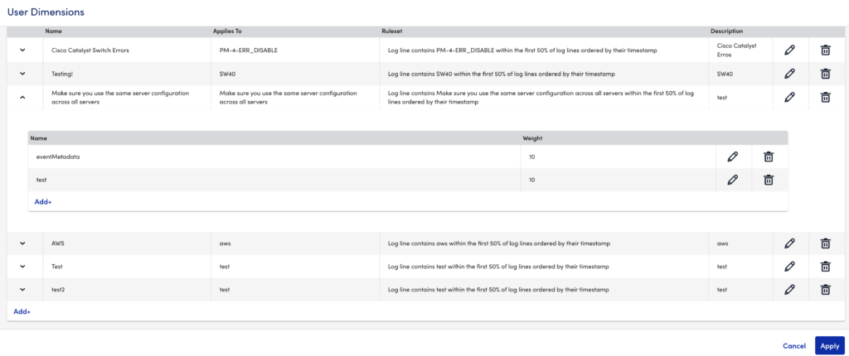Screen dimensions: 849x356
Task: Delete the nested test weight entry
Action: tap(769, 180)
